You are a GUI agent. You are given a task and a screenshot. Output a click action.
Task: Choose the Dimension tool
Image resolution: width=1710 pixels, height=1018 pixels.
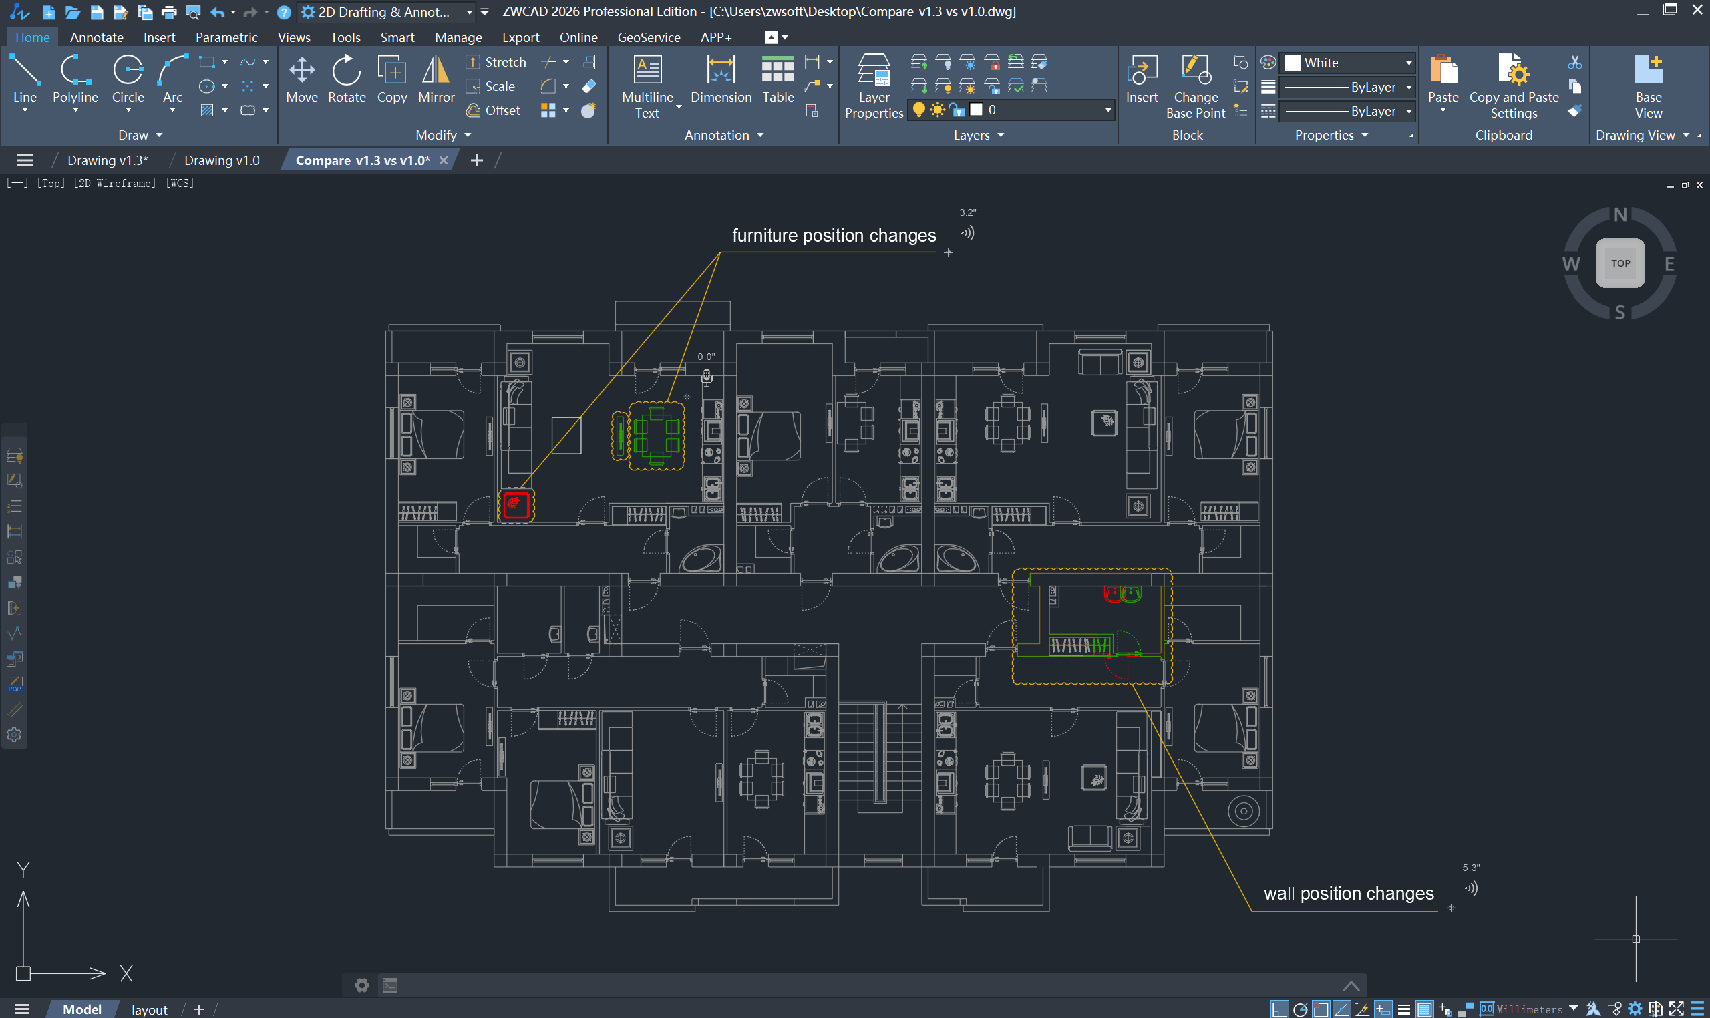click(x=721, y=79)
